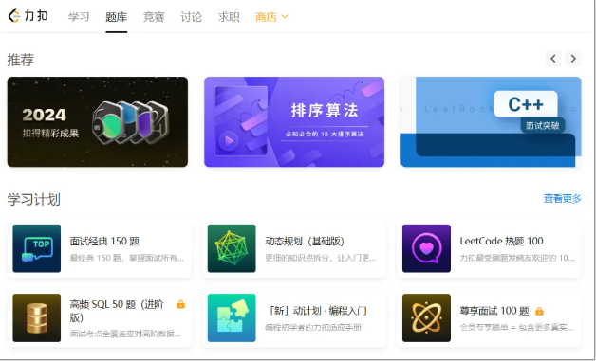Open the 讨论 tab

click(191, 17)
